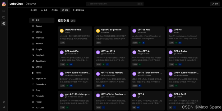Click the green vision badge on GPT-4o 0806
Screen dimensions: 222x111
click(67, 64)
